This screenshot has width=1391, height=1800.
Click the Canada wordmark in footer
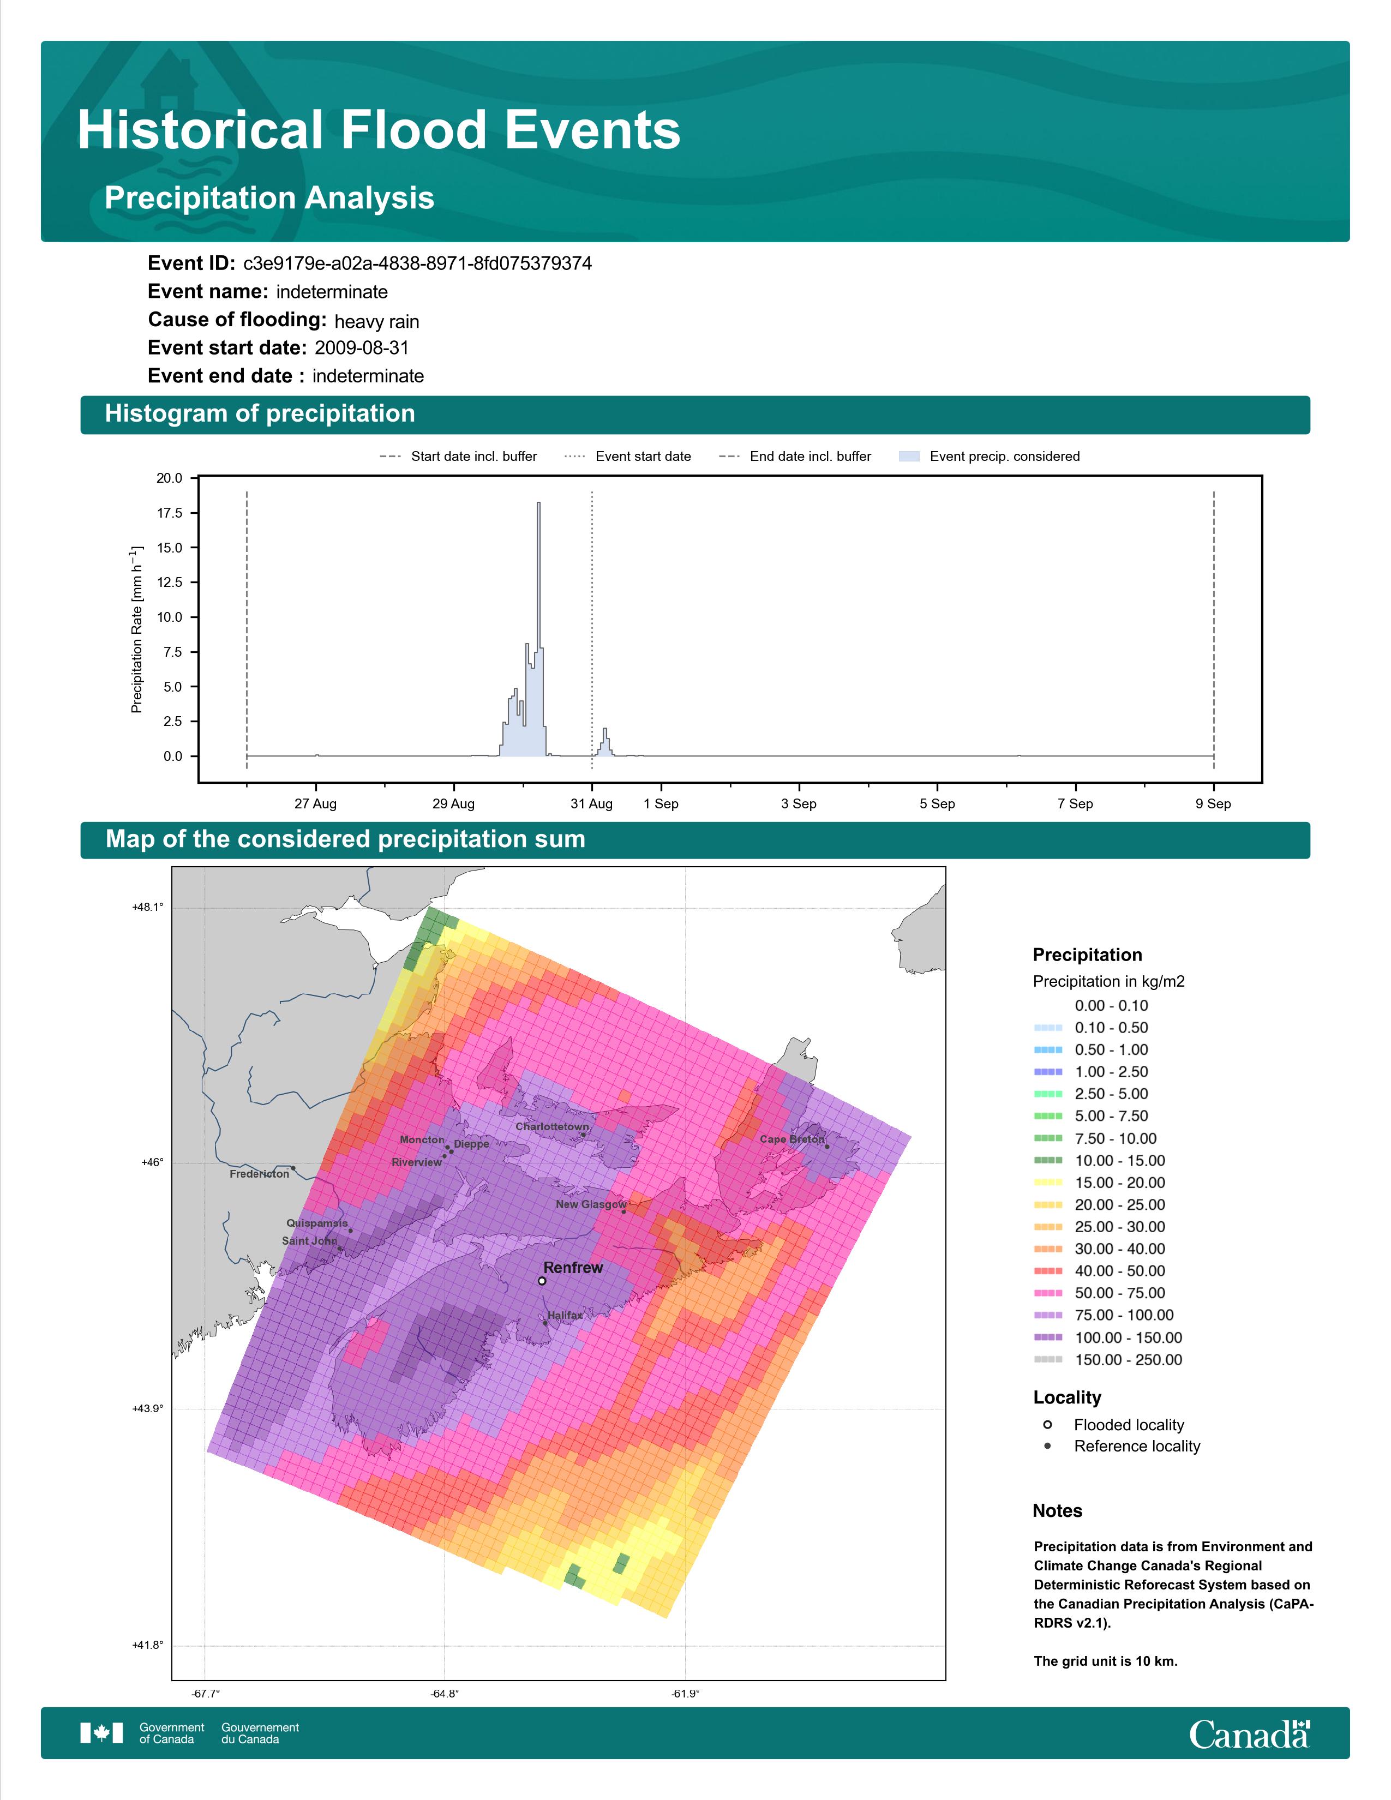click(x=1249, y=1734)
